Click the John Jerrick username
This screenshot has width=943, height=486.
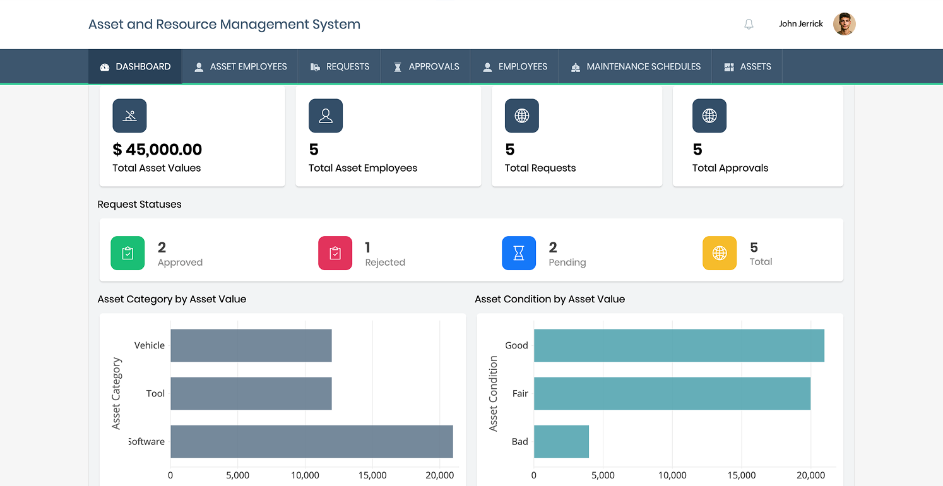pyautogui.click(x=800, y=23)
